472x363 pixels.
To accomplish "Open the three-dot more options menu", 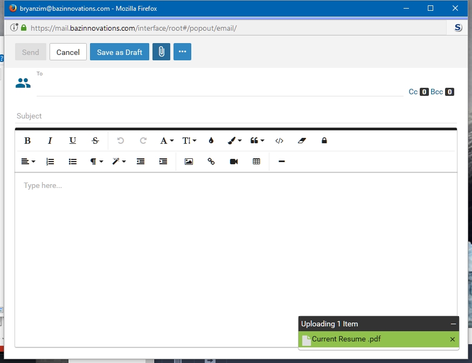I will pyautogui.click(x=182, y=52).
